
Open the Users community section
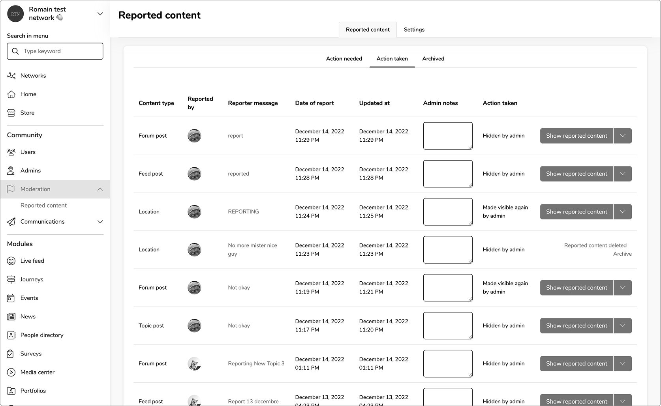pos(27,152)
